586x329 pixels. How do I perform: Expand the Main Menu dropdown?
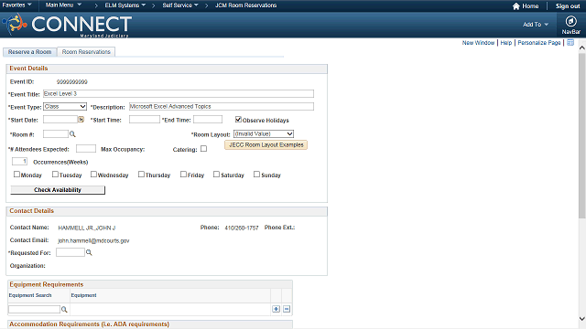pyautogui.click(x=63, y=5)
